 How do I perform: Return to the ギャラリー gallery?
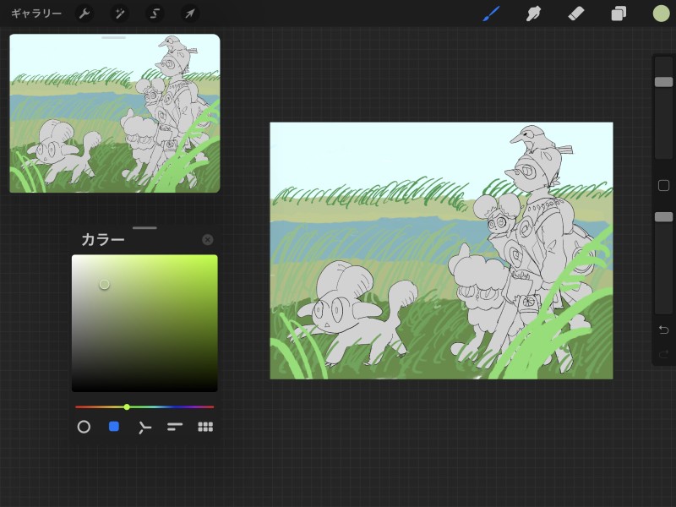(x=36, y=14)
